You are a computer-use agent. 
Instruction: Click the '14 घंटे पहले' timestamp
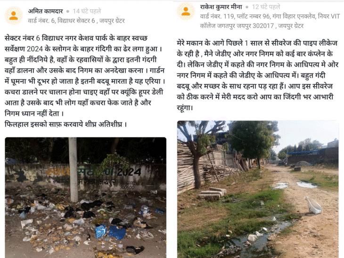tap(87, 11)
